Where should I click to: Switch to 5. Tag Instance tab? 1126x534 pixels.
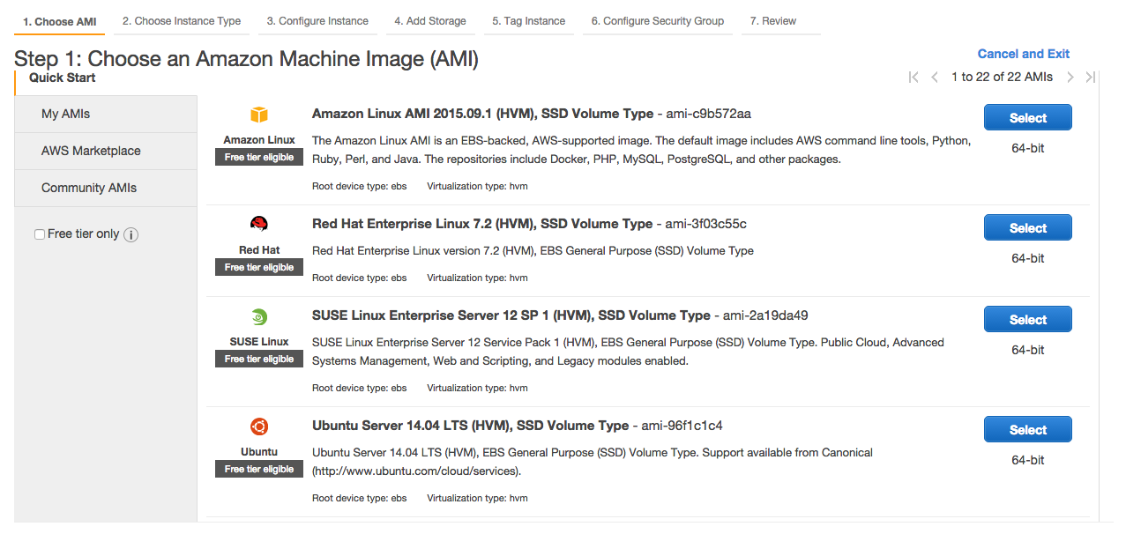(x=529, y=21)
